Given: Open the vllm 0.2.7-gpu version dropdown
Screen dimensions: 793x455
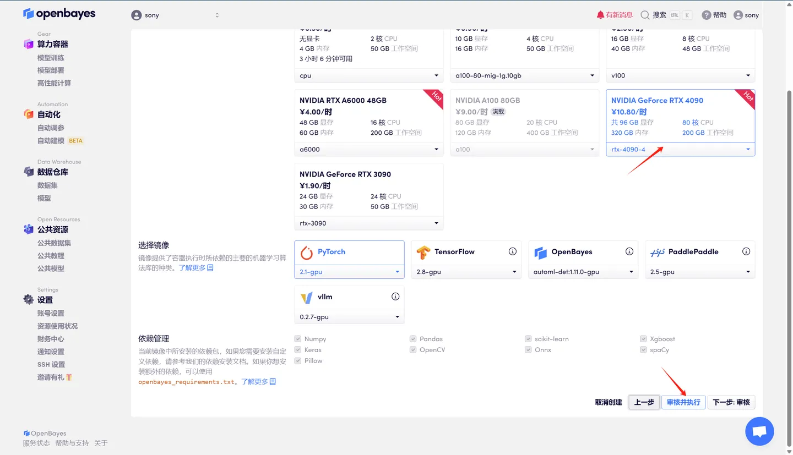Looking at the screenshot, I should [349, 317].
